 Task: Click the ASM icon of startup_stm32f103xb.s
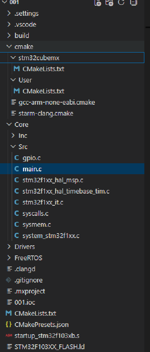click(8, 335)
